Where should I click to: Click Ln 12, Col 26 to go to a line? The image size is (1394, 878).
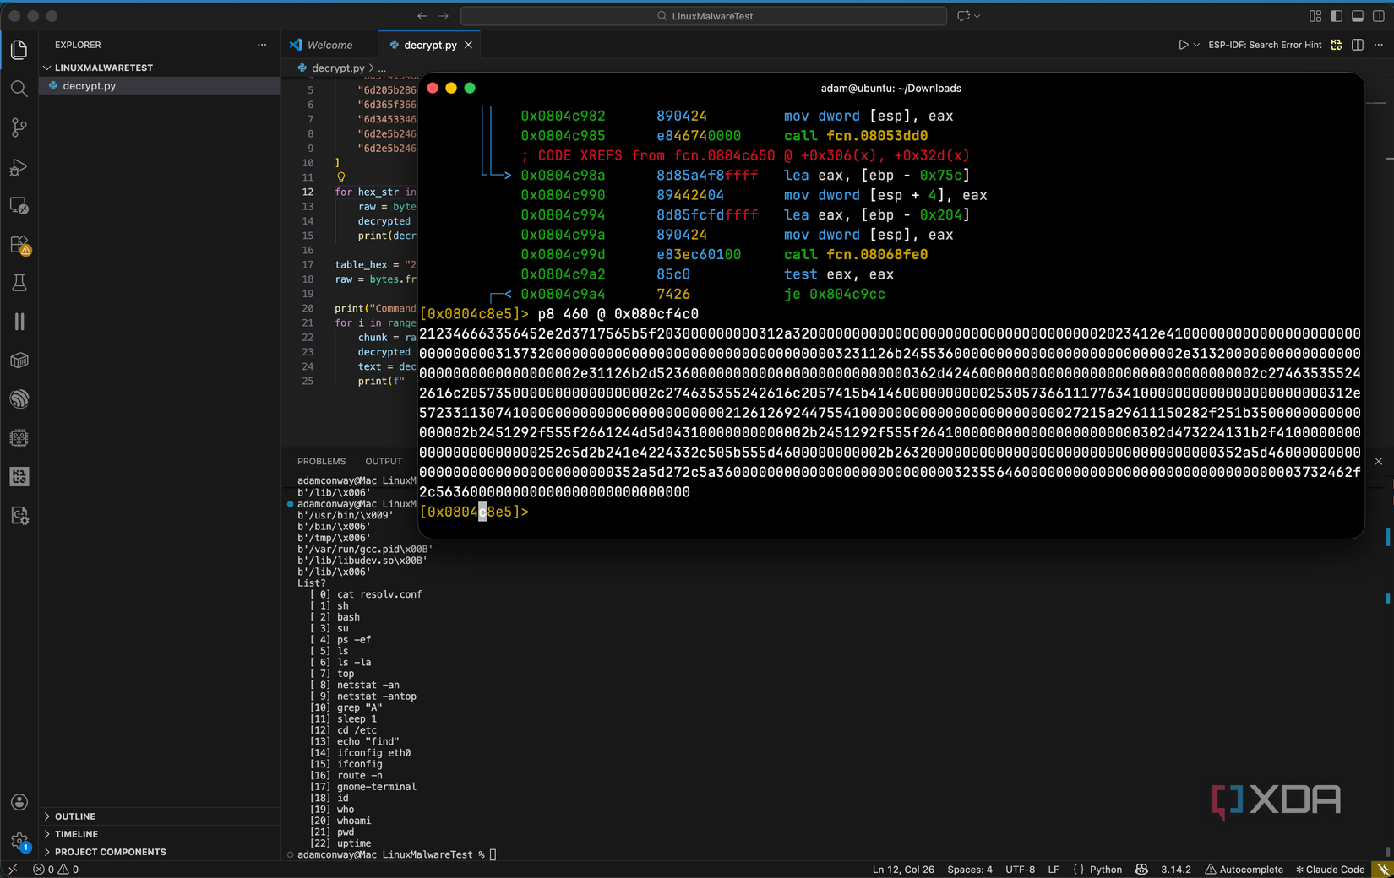(903, 869)
